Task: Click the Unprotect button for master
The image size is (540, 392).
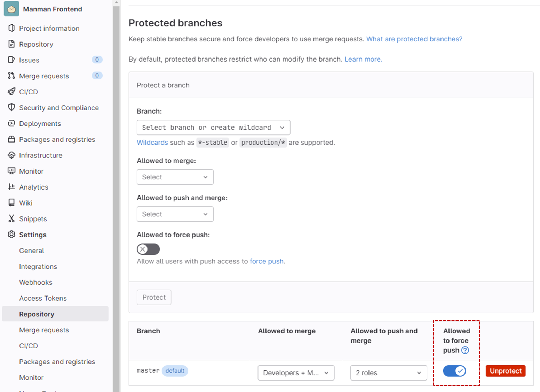Action: 506,371
